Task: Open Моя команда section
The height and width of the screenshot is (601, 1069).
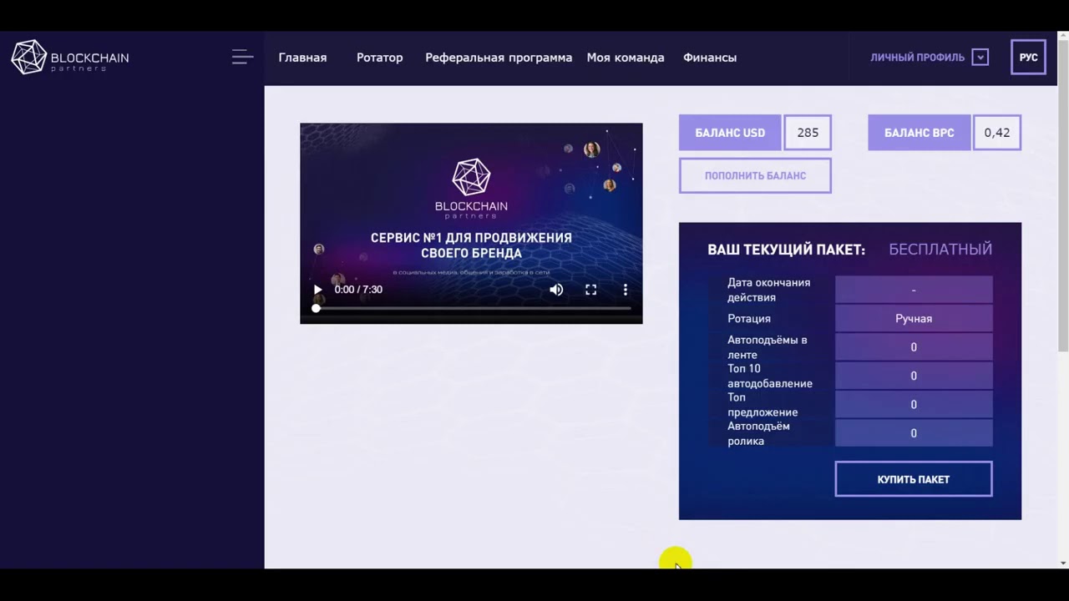Action: coord(626,58)
